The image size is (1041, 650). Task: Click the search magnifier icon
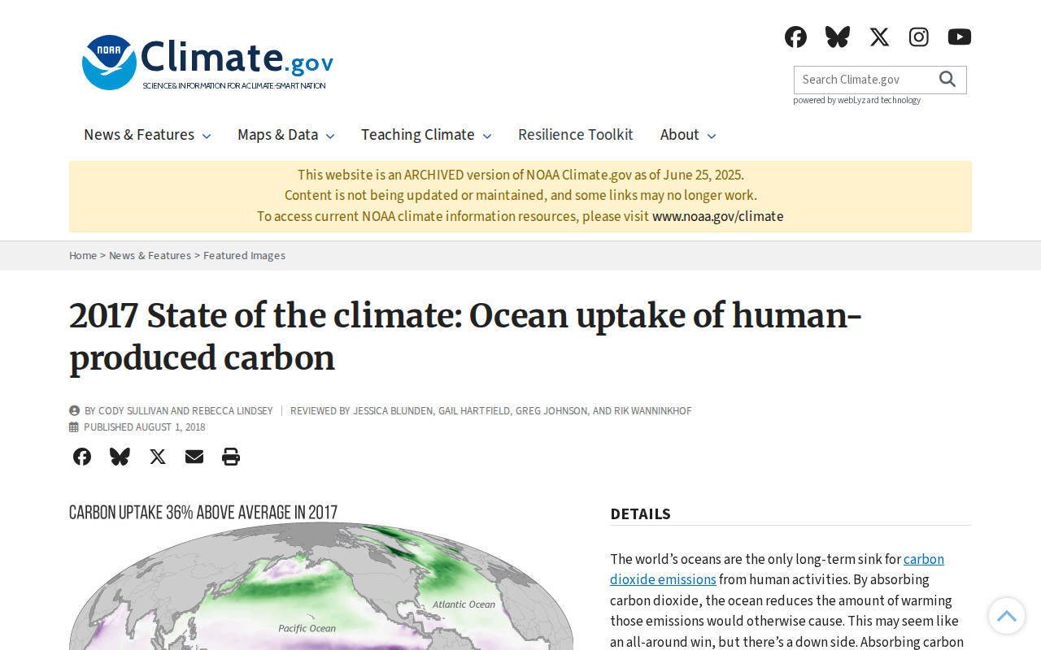947,79
